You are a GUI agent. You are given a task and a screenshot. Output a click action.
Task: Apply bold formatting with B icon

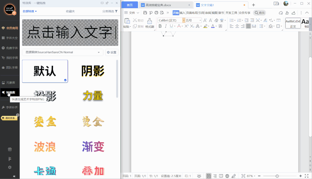160,26
